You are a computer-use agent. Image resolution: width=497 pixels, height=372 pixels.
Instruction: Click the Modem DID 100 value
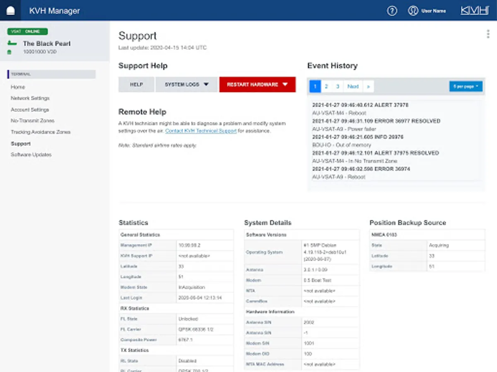click(x=308, y=354)
